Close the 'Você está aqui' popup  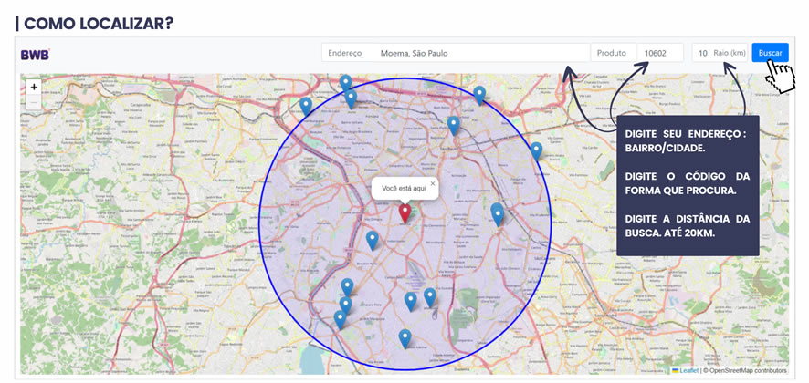[x=433, y=183]
